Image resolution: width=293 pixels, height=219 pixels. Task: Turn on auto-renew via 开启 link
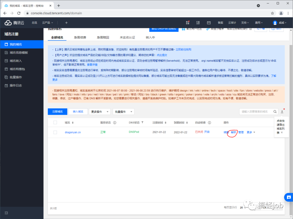pyautogui.click(x=207, y=132)
